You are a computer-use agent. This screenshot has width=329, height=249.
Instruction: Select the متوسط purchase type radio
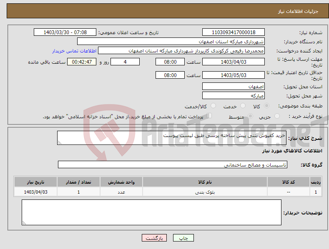click(250, 116)
